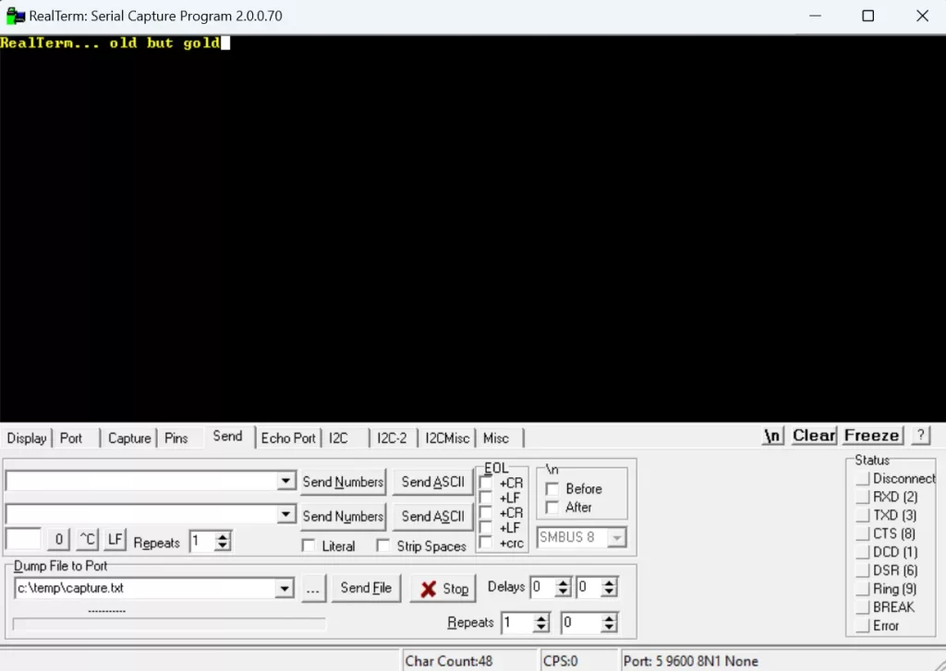
Task: Select the Send tab
Action: pyautogui.click(x=227, y=437)
